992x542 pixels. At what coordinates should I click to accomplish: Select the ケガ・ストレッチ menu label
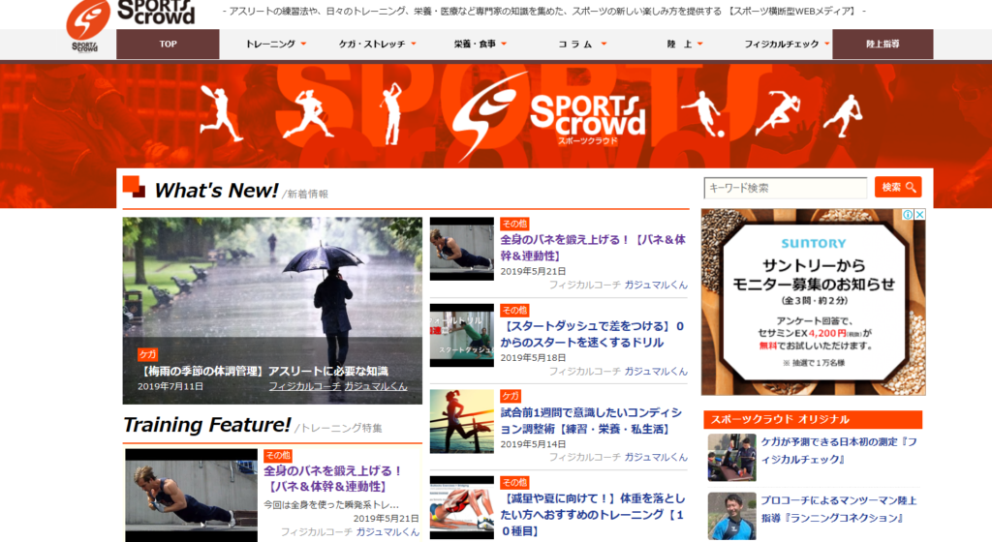point(372,45)
